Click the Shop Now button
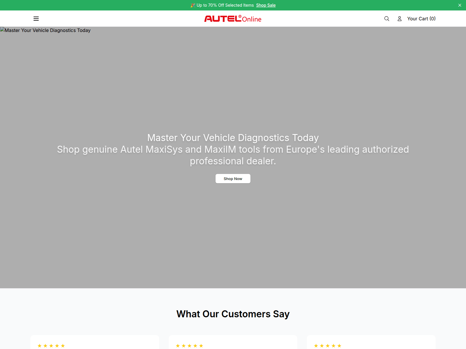 pos(233,179)
